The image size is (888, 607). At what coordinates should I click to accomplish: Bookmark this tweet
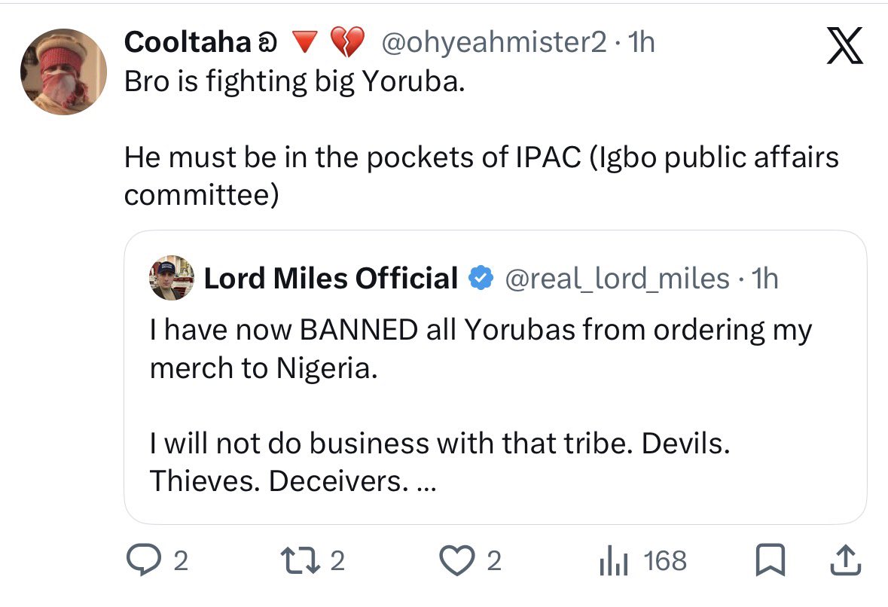[x=767, y=560]
